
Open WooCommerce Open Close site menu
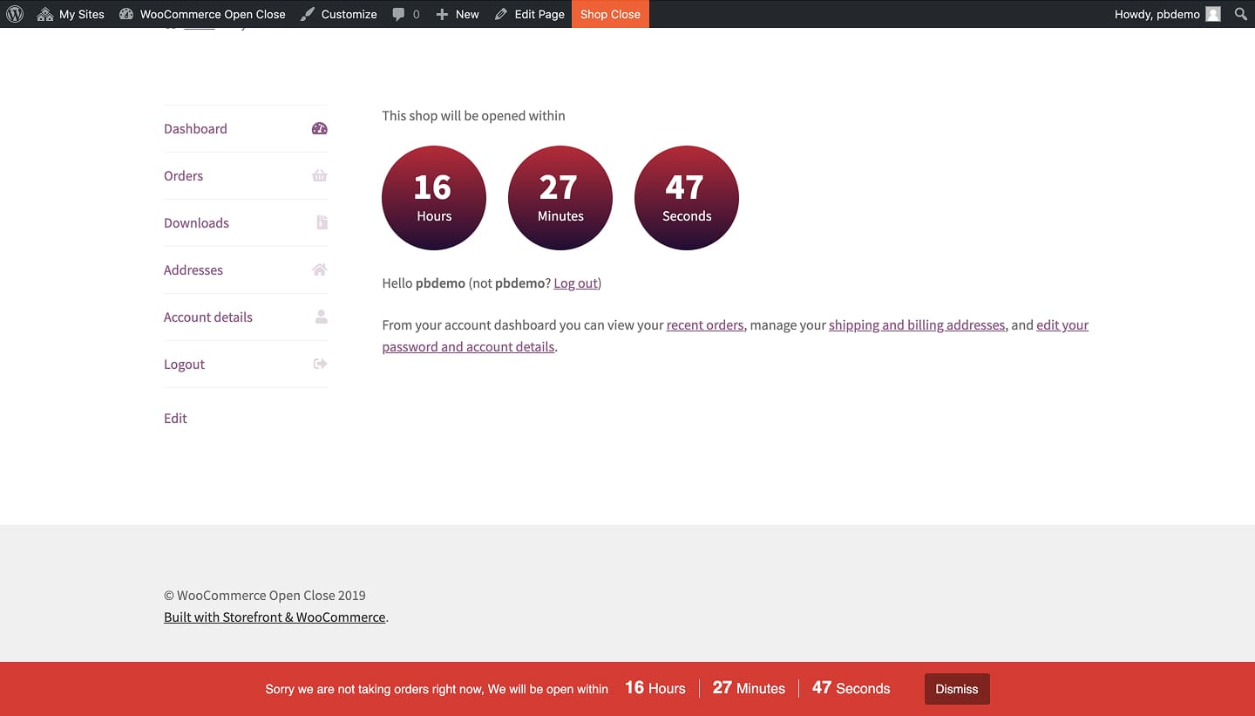coord(202,14)
